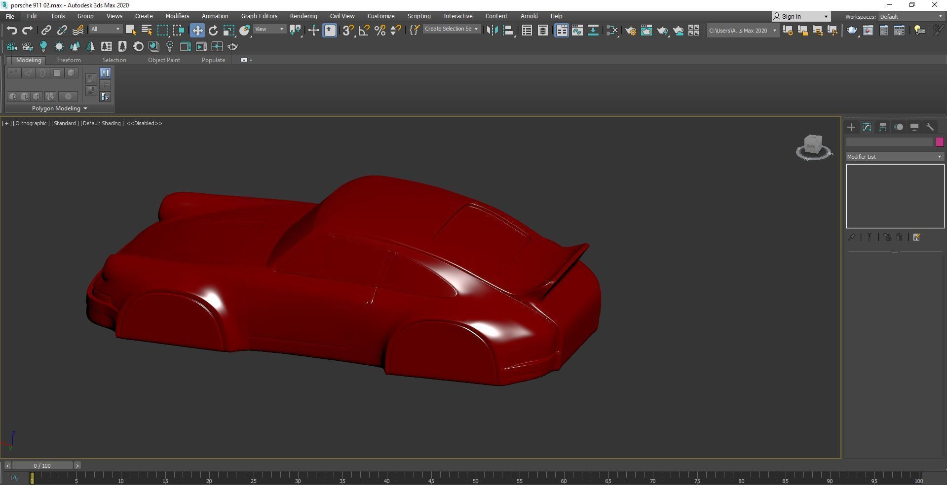947x485 pixels.
Task: Open the Scene Explorer toggle
Action: (x=527, y=31)
